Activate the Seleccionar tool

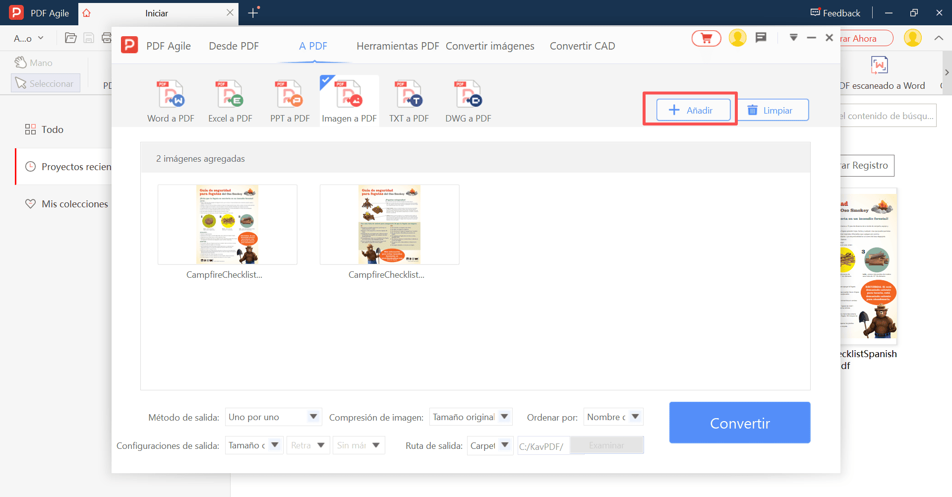pyautogui.click(x=45, y=83)
